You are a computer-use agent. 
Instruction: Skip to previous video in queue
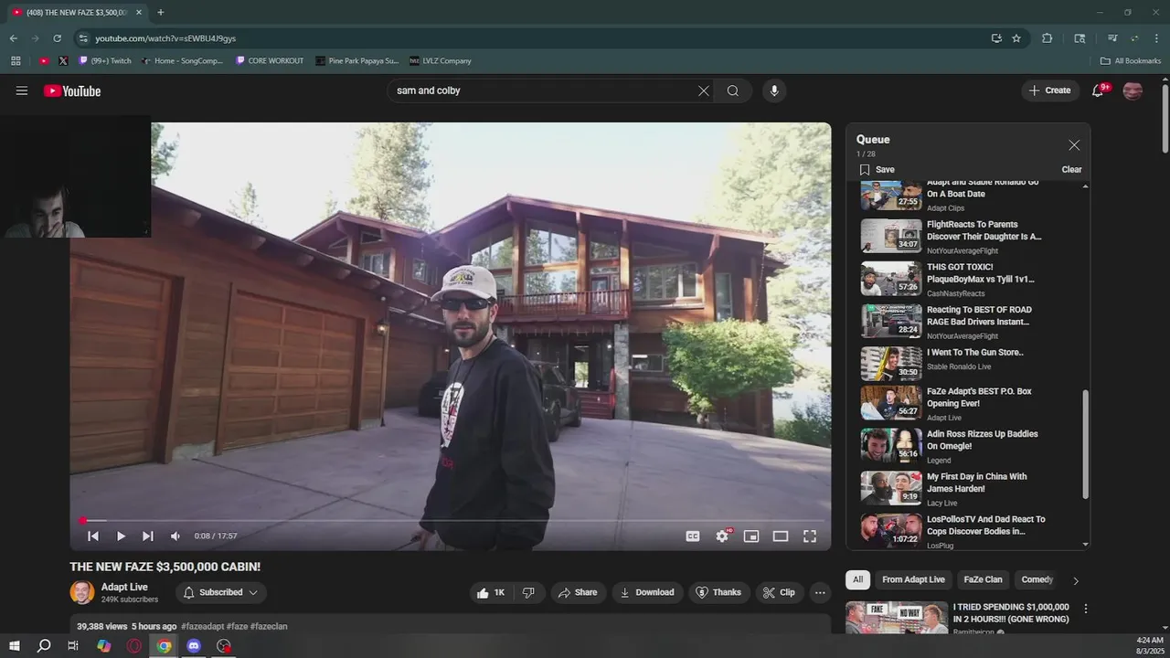93,536
